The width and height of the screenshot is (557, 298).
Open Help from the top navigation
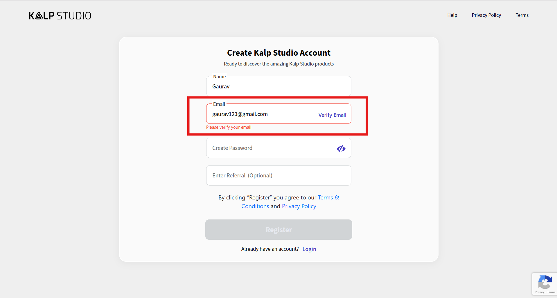pos(452,15)
